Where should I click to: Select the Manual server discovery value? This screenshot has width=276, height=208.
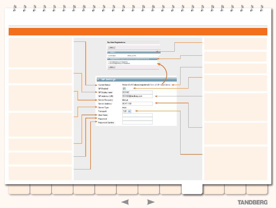(125, 100)
